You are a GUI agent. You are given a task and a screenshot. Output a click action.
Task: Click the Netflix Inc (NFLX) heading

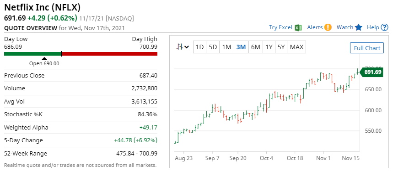coord(43,7)
